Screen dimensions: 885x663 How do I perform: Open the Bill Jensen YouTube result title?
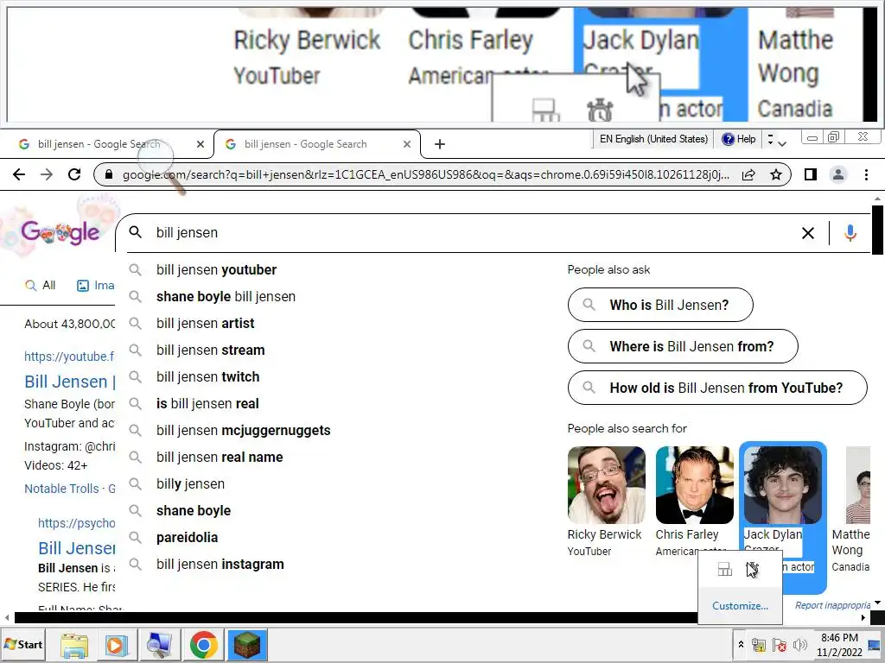69,382
